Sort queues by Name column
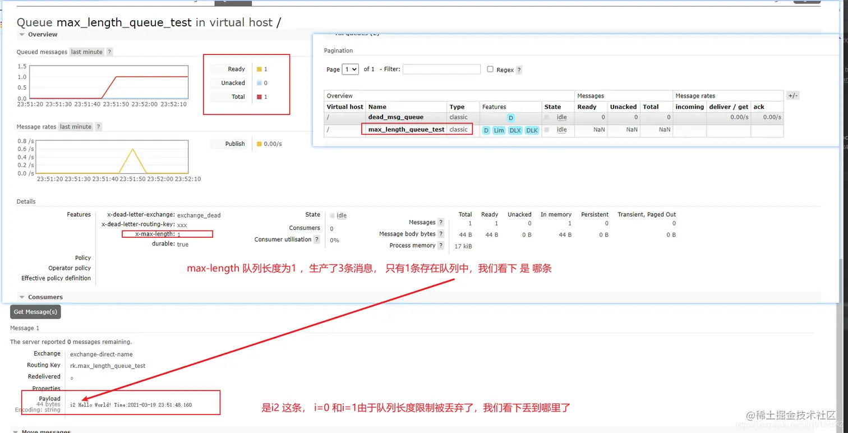 (377, 107)
